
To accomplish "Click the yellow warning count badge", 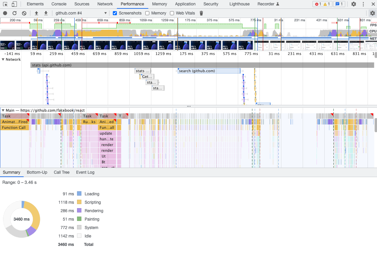I will pyautogui.click(x=326, y=4).
